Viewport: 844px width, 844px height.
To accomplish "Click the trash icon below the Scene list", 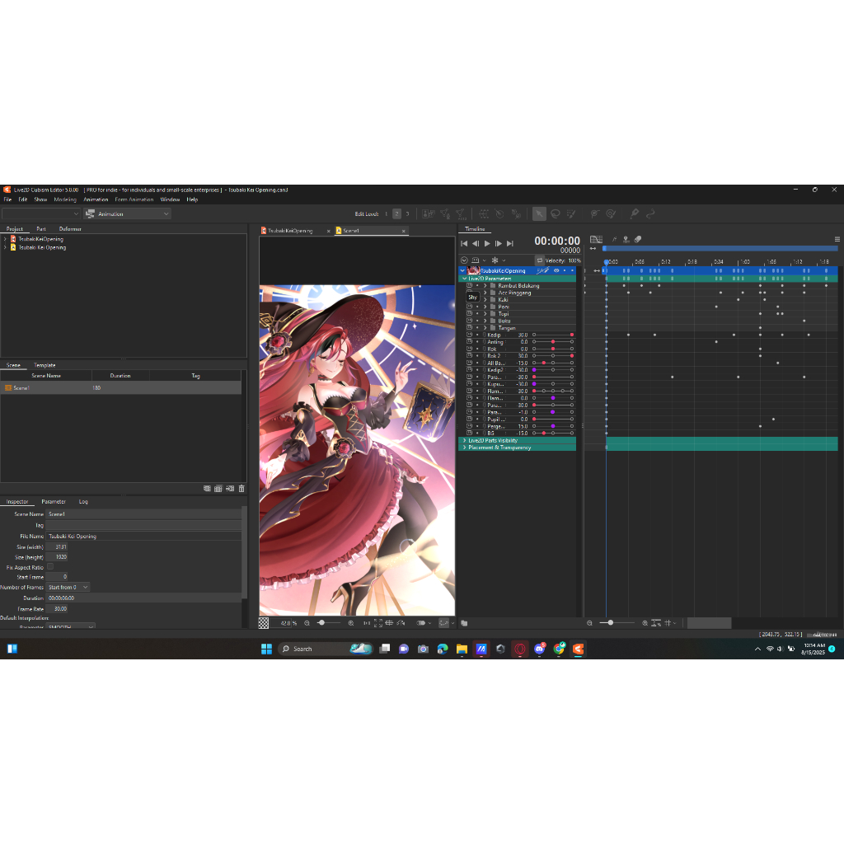I will point(241,488).
